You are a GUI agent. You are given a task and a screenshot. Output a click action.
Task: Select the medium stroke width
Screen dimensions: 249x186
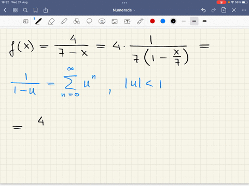click(x=194, y=21)
